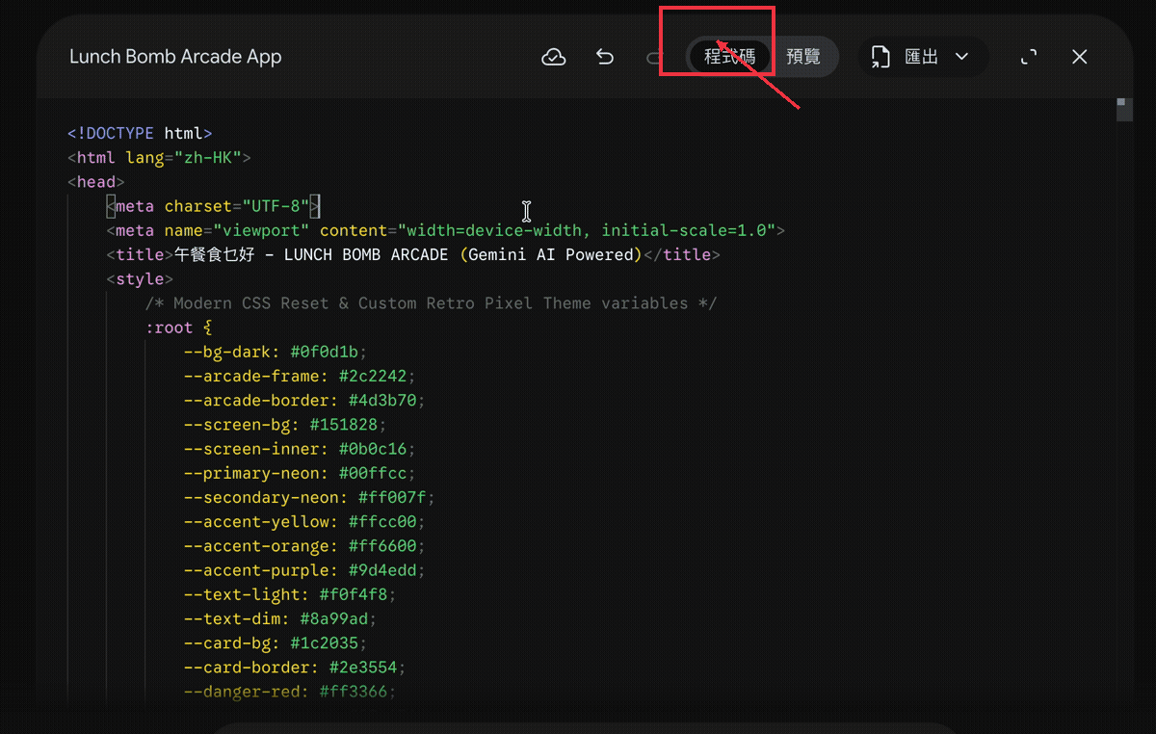The width and height of the screenshot is (1156, 734).
Task: Switch to the 程式碼 tab
Action: [730, 57]
